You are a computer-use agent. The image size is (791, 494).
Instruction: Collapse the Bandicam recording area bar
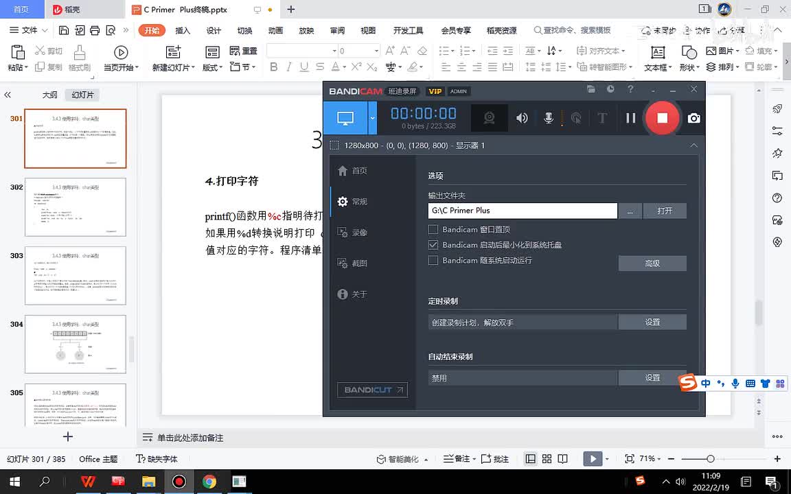click(693, 145)
